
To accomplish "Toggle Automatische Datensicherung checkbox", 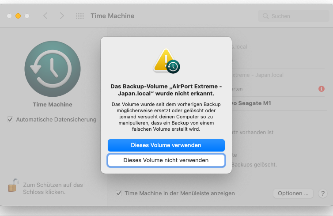I will tap(10, 119).
